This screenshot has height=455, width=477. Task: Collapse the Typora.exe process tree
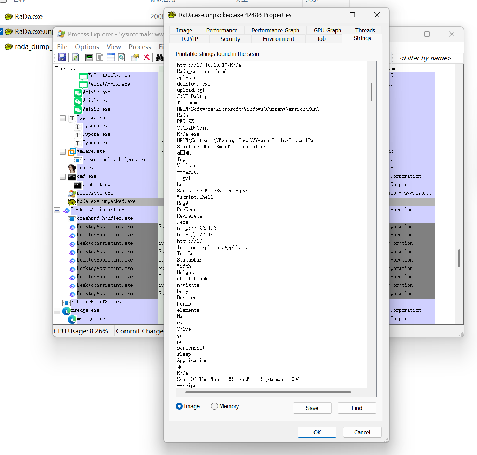[62, 118]
